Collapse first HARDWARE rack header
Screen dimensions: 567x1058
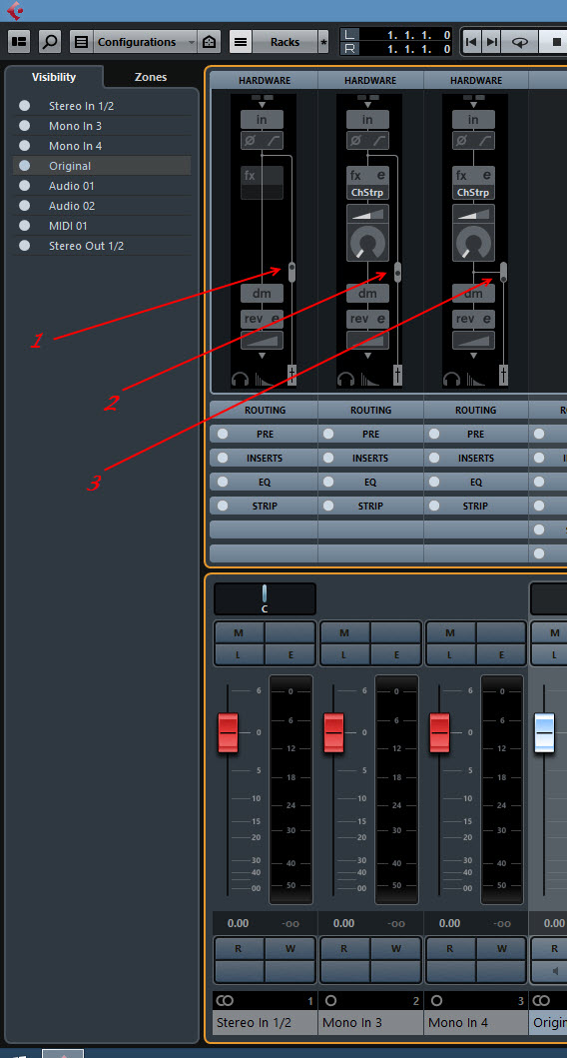point(265,80)
